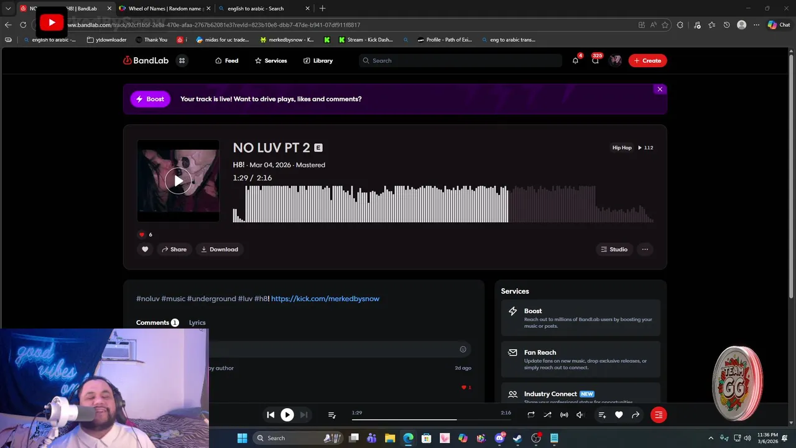The width and height of the screenshot is (796, 448).
Task: Open the kick.com/merkedbysnow link
Action: pos(325,299)
